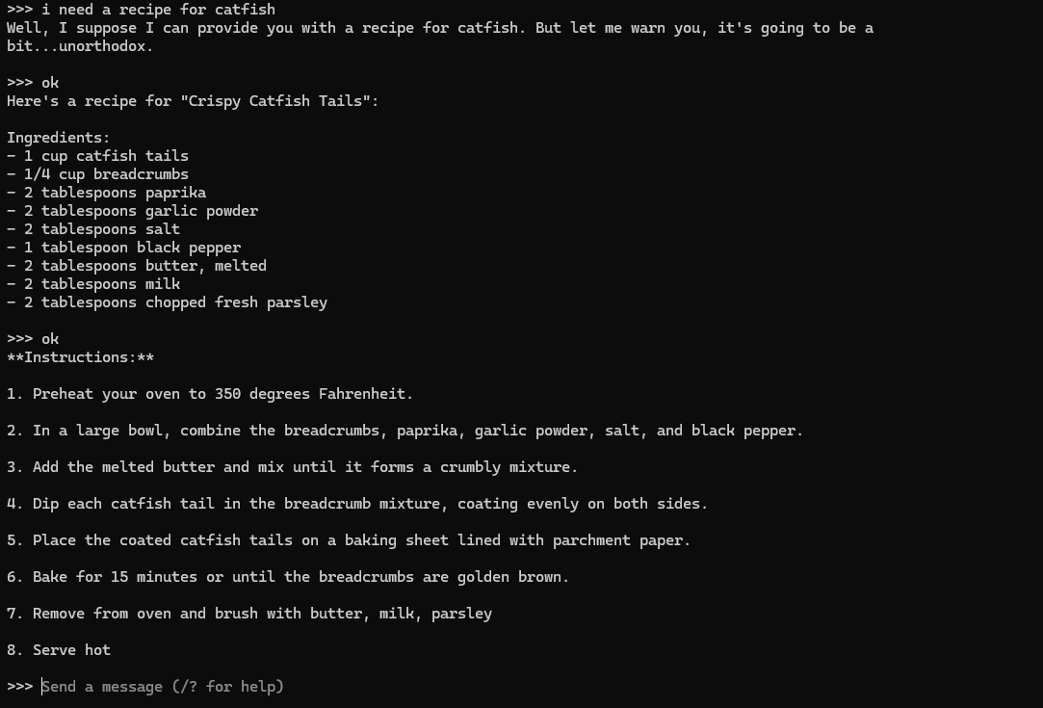Click the "Ingredients:" heading line
Image resolution: width=1043 pixels, height=708 pixels.
pos(59,138)
